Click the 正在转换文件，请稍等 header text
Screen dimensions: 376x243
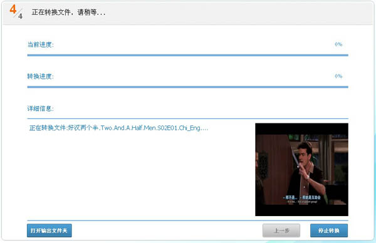pyautogui.click(x=68, y=13)
